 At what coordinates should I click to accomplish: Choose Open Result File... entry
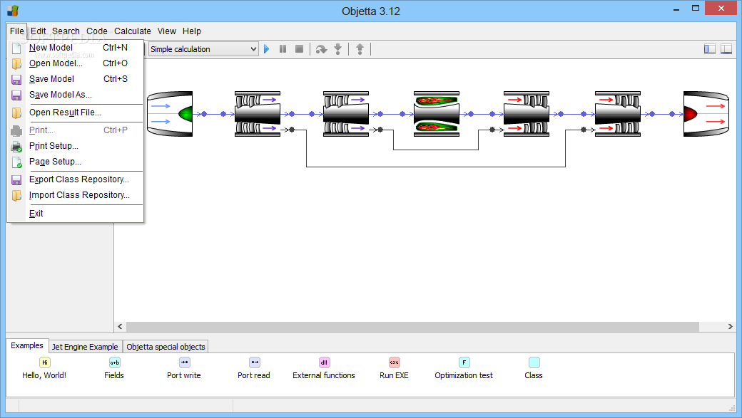click(x=76, y=113)
